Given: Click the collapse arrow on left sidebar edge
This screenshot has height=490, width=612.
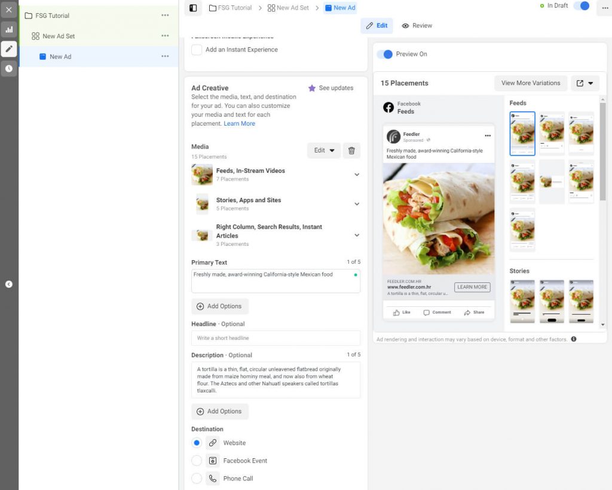Looking at the screenshot, I should pyautogui.click(x=9, y=284).
